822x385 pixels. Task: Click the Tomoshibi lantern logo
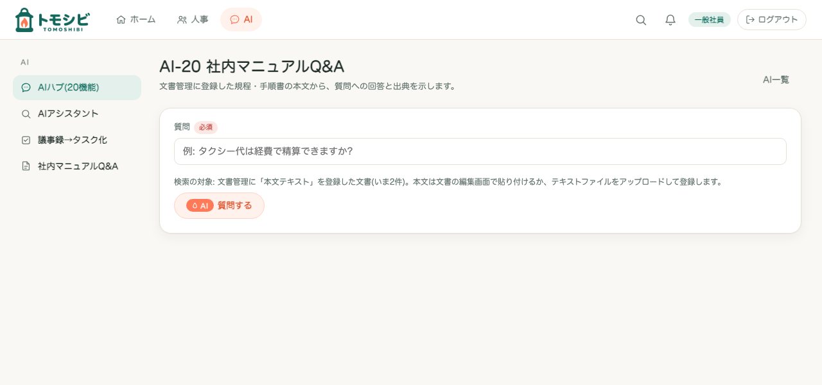click(x=52, y=20)
